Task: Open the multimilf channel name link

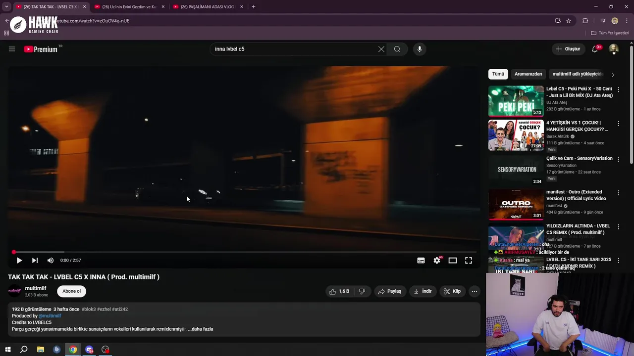Action: click(36, 288)
